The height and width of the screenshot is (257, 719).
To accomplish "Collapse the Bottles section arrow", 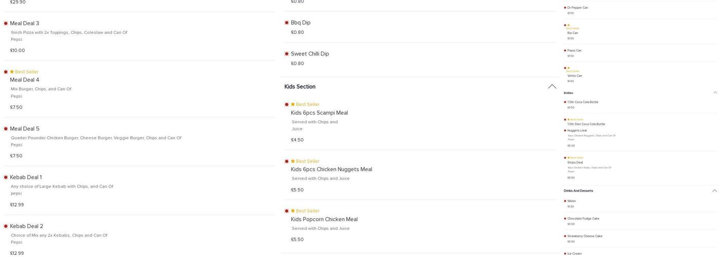I will point(715,93).
